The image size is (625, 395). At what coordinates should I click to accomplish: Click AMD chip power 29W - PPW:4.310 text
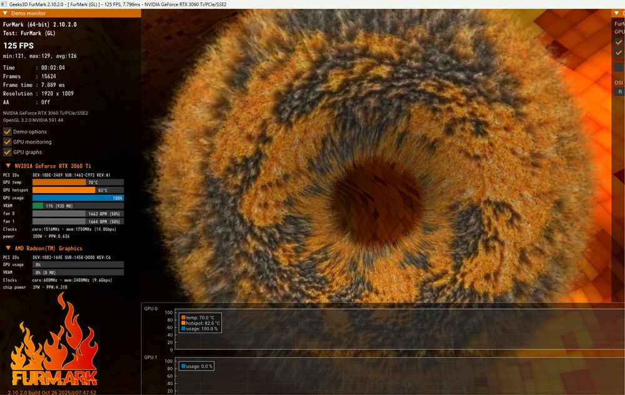click(x=50, y=287)
